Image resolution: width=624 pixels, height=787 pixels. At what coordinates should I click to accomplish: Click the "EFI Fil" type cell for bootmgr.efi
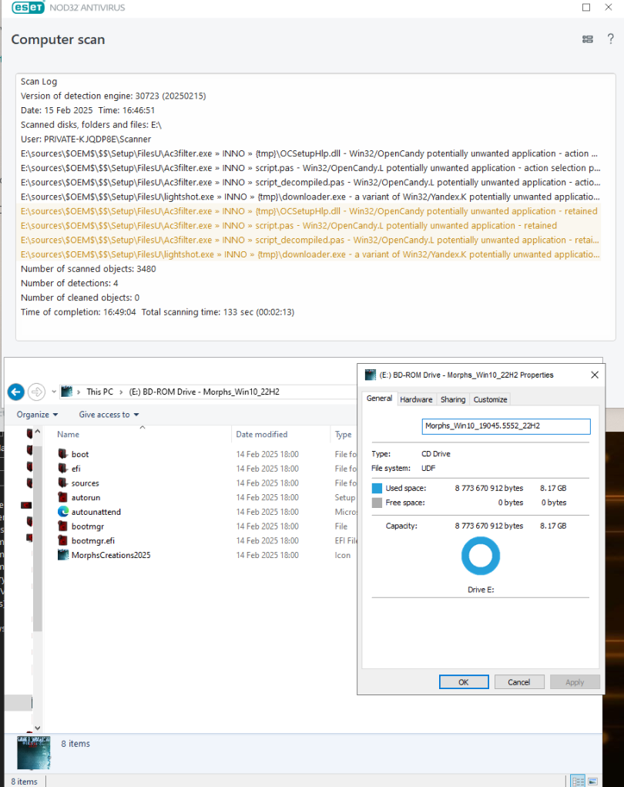(x=346, y=540)
